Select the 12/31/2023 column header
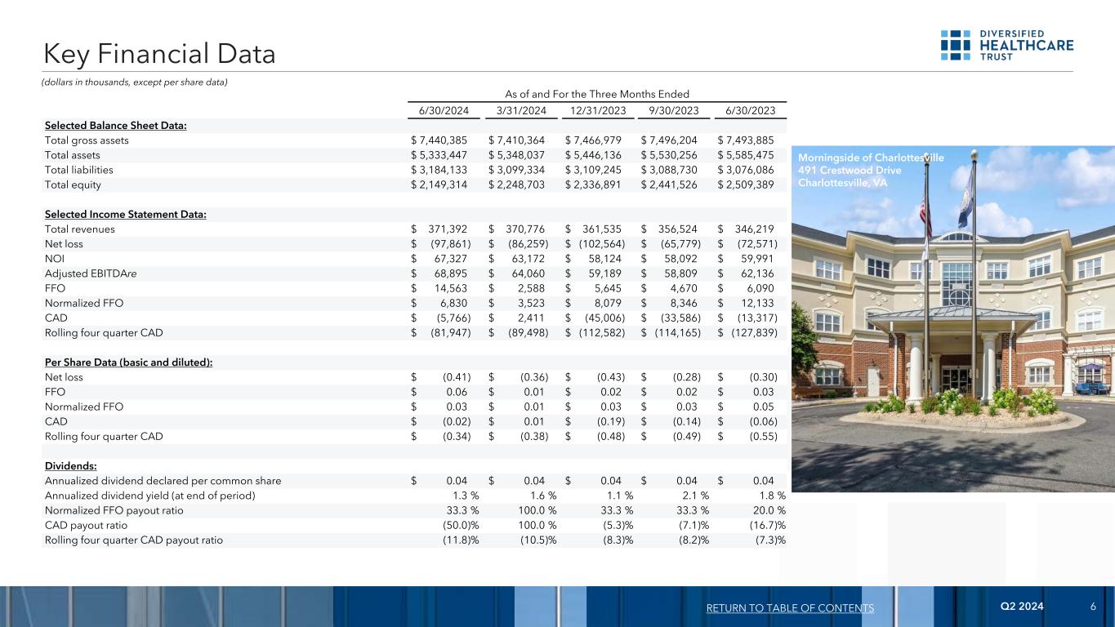Screen dimensions: 1115x627 pyautogui.click(x=599, y=112)
